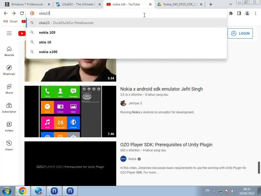
Task: Open the Chrome profile avatar
Action: tap(247, 13)
